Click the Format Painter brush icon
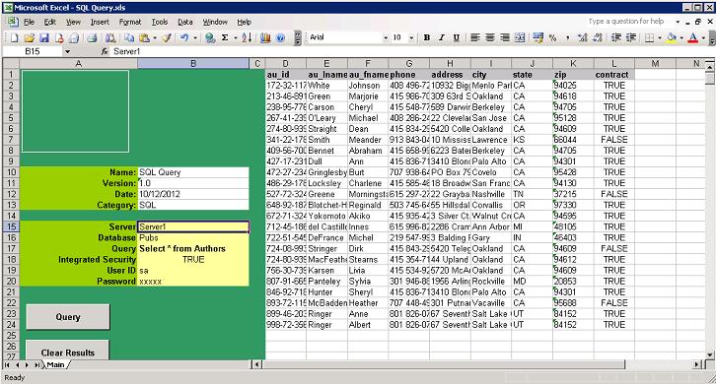Screen dimensions: 716x384 coord(167,37)
